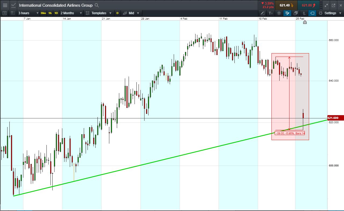Click the 660.000 price axis label
The image size is (344, 211).
(334, 40)
